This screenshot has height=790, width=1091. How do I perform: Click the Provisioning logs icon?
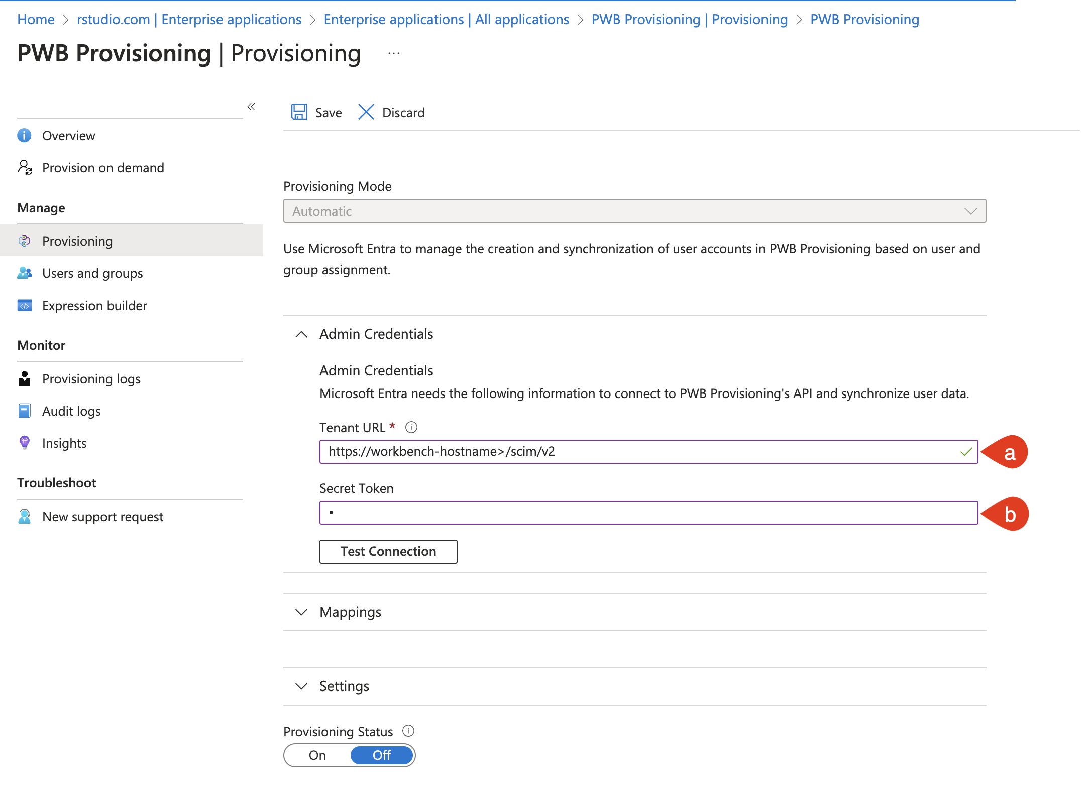[25, 378]
